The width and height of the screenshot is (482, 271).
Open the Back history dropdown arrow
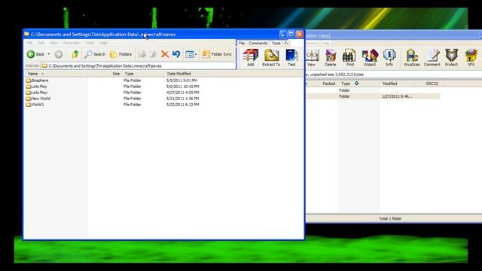[x=48, y=54]
